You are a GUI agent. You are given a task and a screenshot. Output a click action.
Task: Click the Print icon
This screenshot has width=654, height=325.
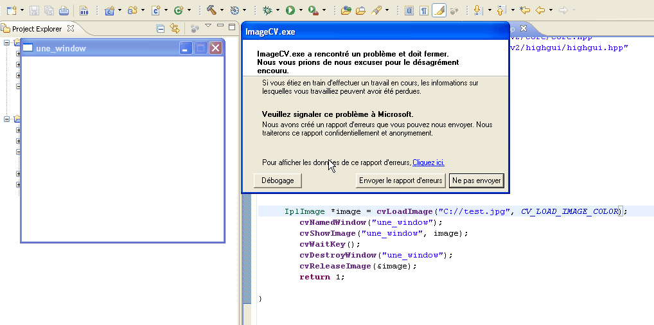click(x=64, y=10)
